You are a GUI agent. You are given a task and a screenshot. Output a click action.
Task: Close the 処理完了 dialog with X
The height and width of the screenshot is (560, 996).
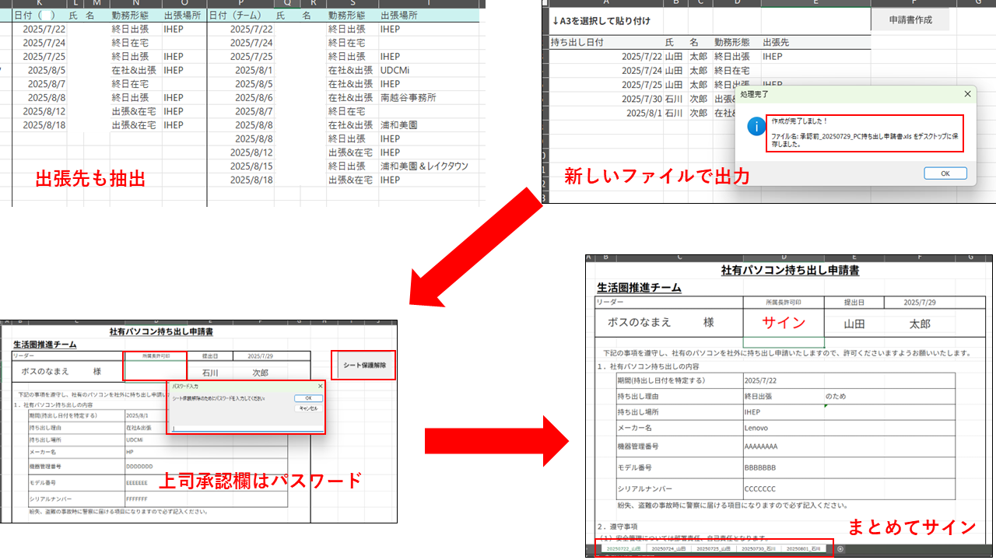tap(967, 93)
